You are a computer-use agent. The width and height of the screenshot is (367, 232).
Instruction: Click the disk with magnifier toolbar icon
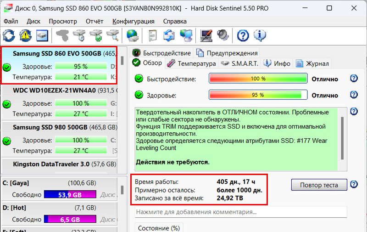113,36
